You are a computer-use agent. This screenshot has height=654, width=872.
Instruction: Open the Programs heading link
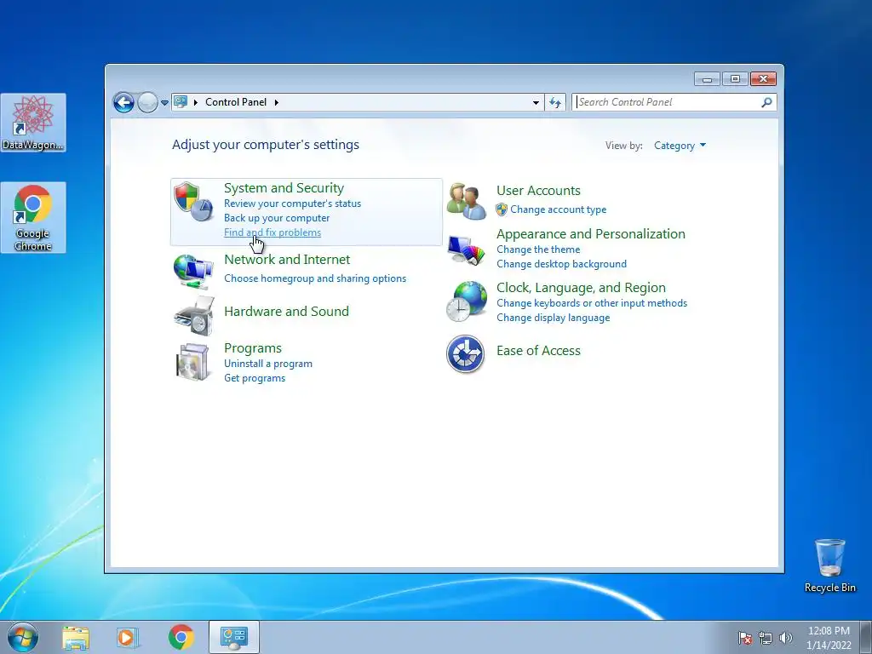252,348
